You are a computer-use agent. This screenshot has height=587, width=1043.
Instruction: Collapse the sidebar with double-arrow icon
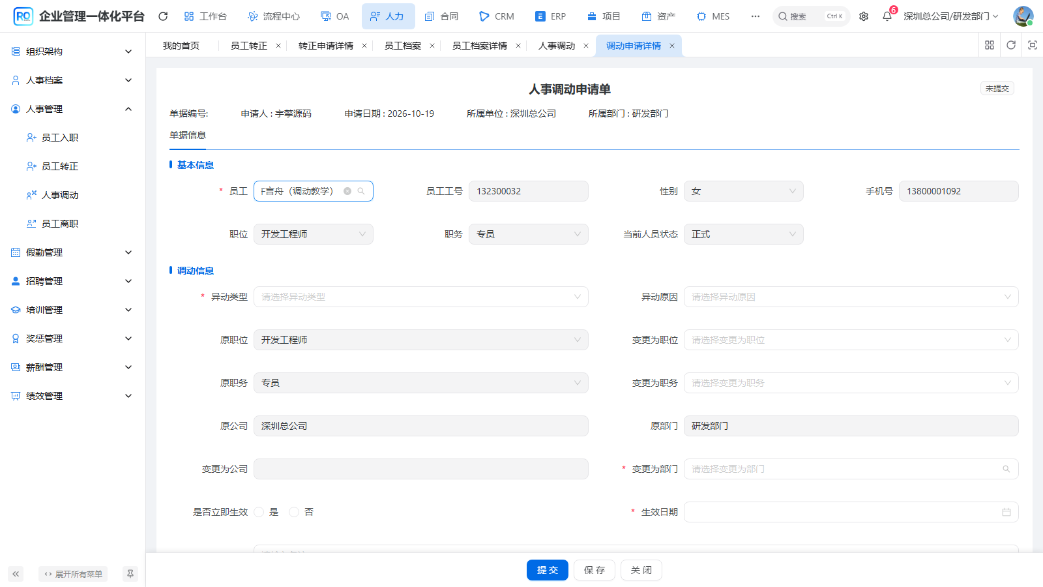pyautogui.click(x=16, y=574)
